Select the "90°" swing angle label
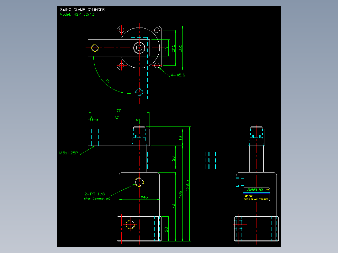 coord(108,81)
